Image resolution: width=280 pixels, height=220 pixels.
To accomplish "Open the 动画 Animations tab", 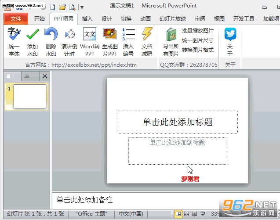I will coord(145,18).
